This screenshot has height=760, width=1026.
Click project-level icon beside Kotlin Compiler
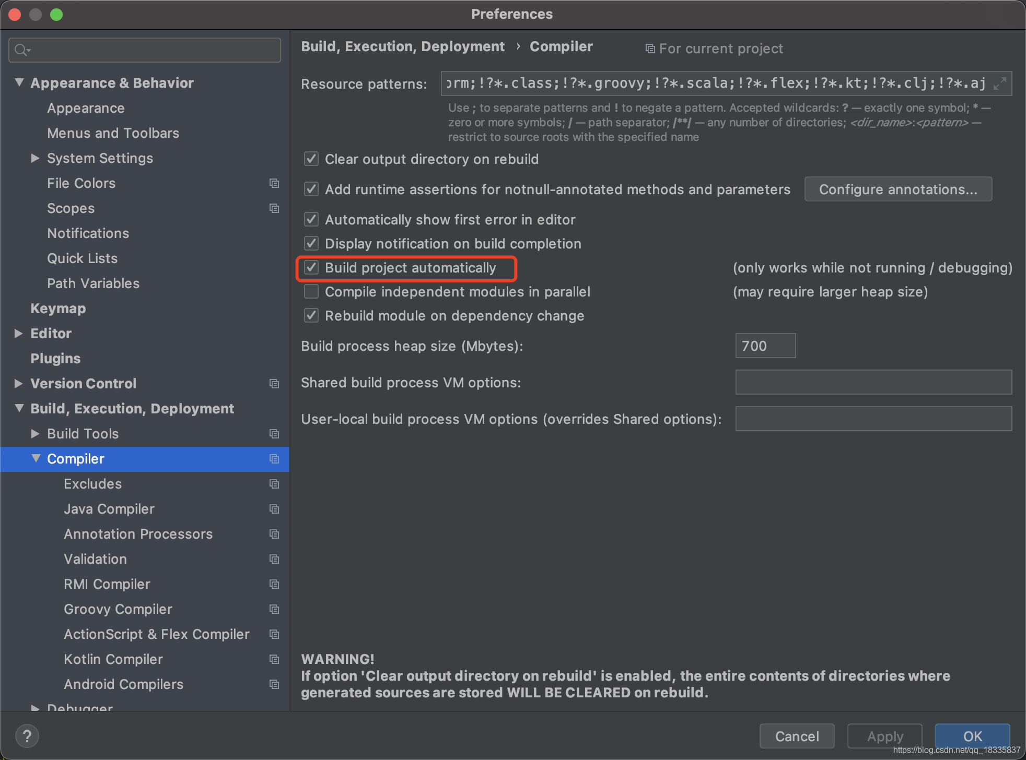click(274, 659)
